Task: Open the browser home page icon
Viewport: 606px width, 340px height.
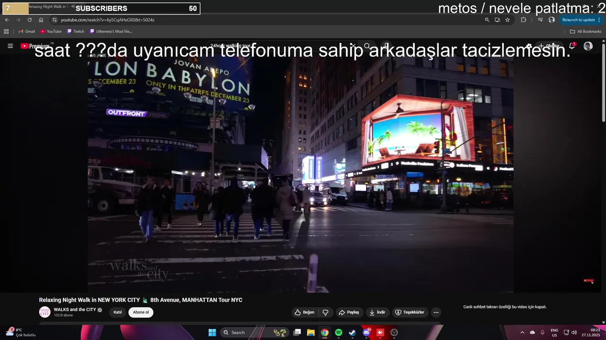Action: [41, 20]
